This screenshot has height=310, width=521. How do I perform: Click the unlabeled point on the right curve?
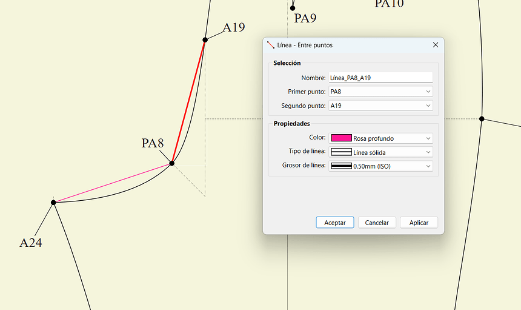[482, 119]
